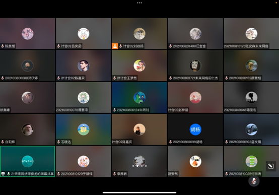Toggle the microphone mute button
Viewport: 279px width, 195px height.
tap(254, 181)
